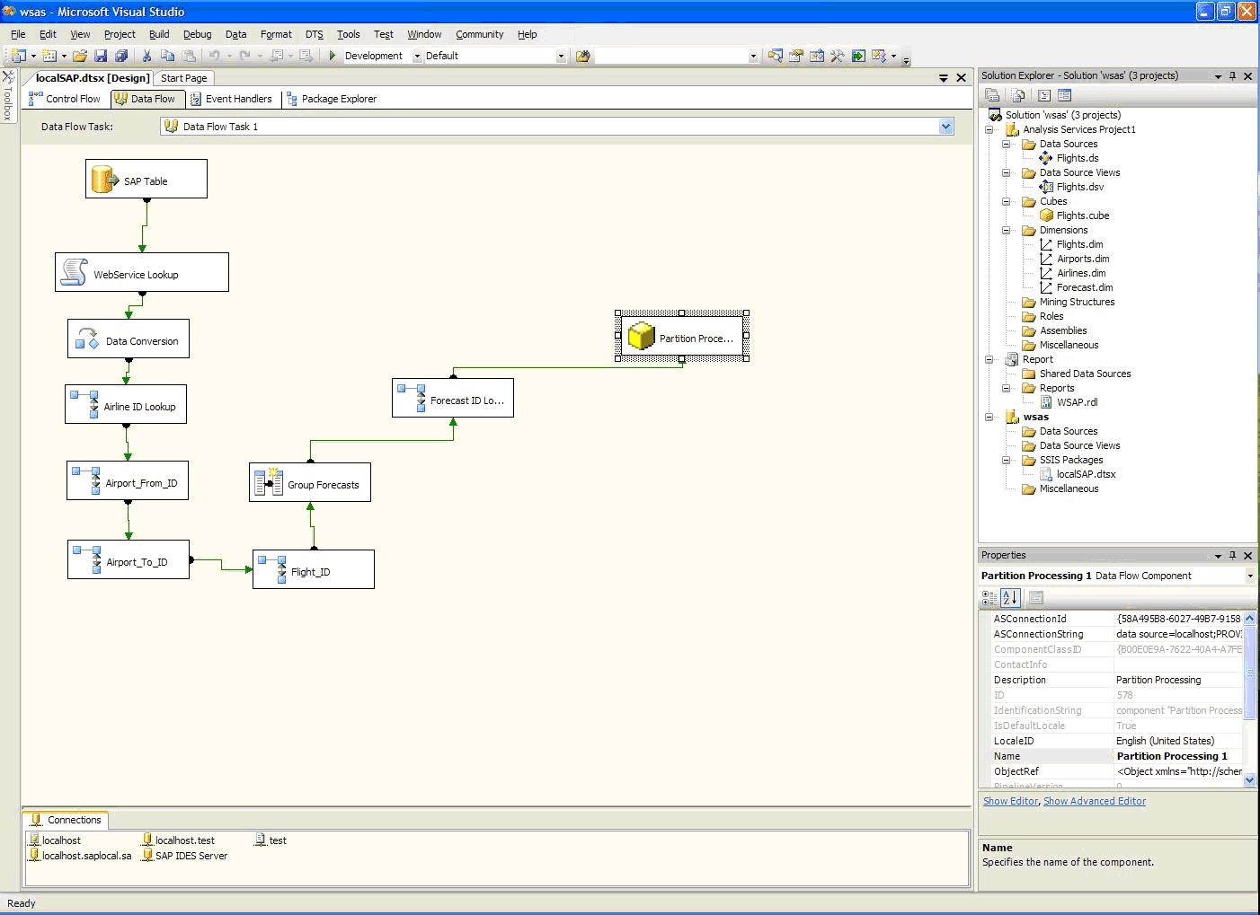Click the Show Advanced Editor link
This screenshot has height=915, width=1260.
pos(1095,801)
